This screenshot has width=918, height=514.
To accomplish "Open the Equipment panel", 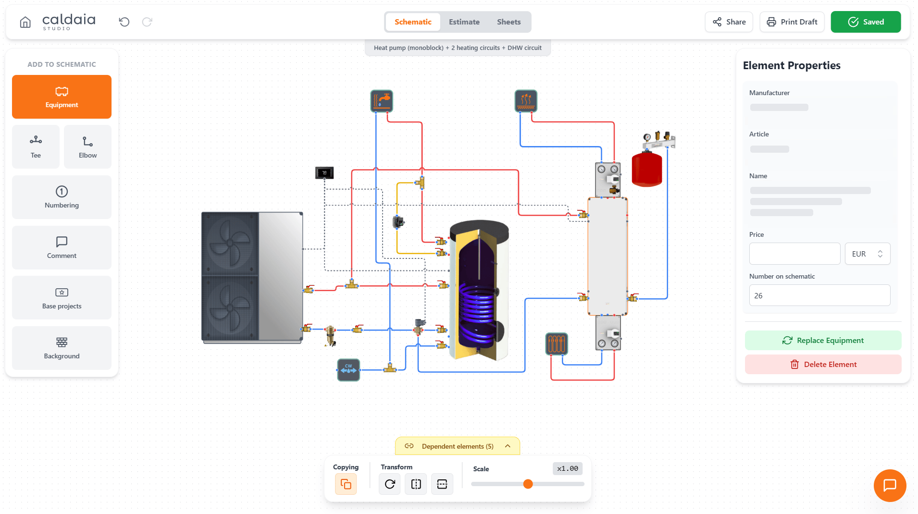I will [x=62, y=97].
